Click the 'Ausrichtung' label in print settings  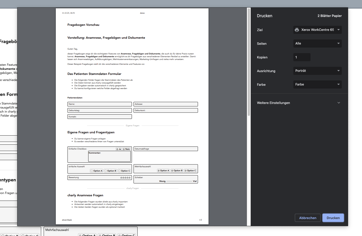coord(266,71)
